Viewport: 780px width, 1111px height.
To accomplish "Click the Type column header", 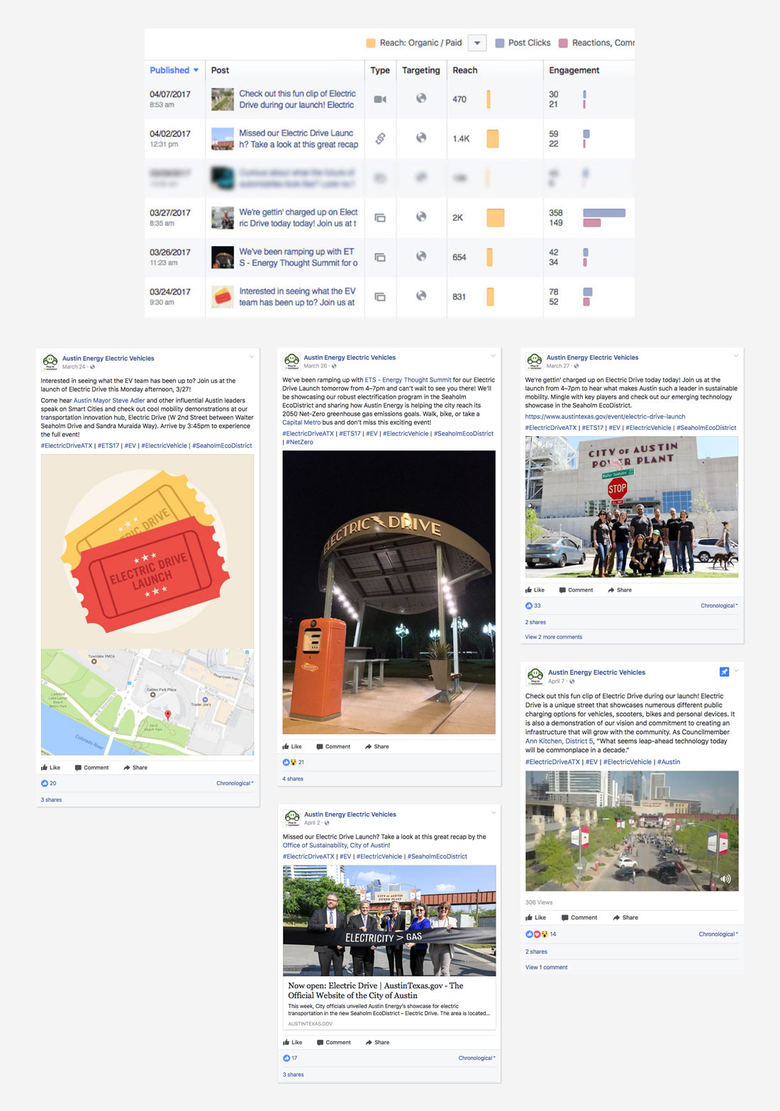I will 380,70.
